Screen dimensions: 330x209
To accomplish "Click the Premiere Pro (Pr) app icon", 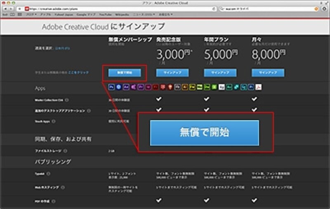I will [141, 87].
